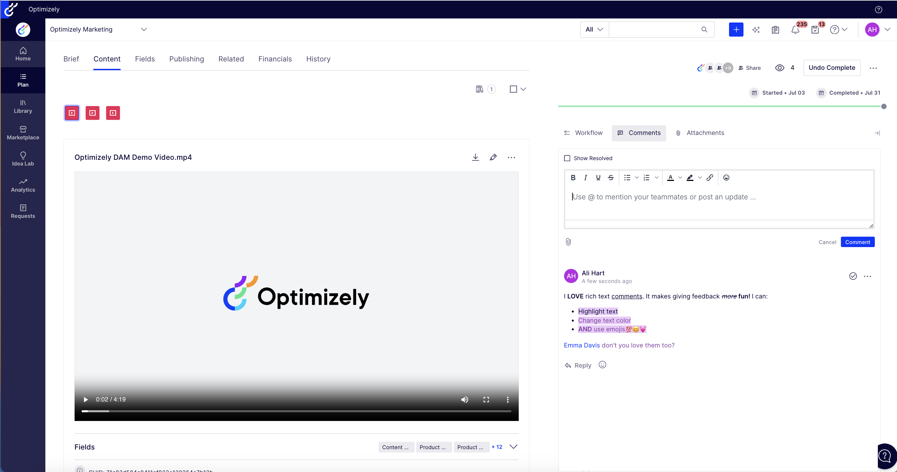
Task: Switch to the Publishing tab
Action: pyautogui.click(x=186, y=59)
